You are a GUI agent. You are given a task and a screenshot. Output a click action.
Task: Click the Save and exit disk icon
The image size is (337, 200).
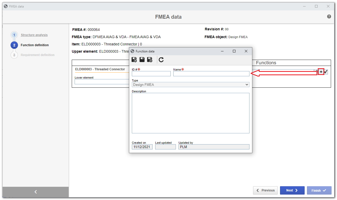150,60
